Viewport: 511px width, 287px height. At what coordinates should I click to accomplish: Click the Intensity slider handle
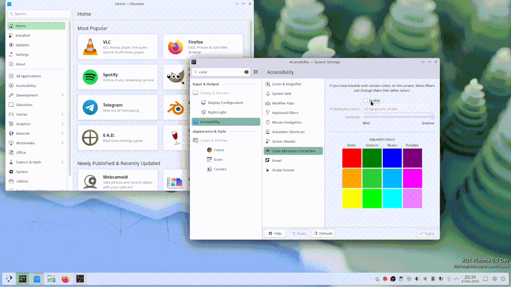(x=432, y=117)
